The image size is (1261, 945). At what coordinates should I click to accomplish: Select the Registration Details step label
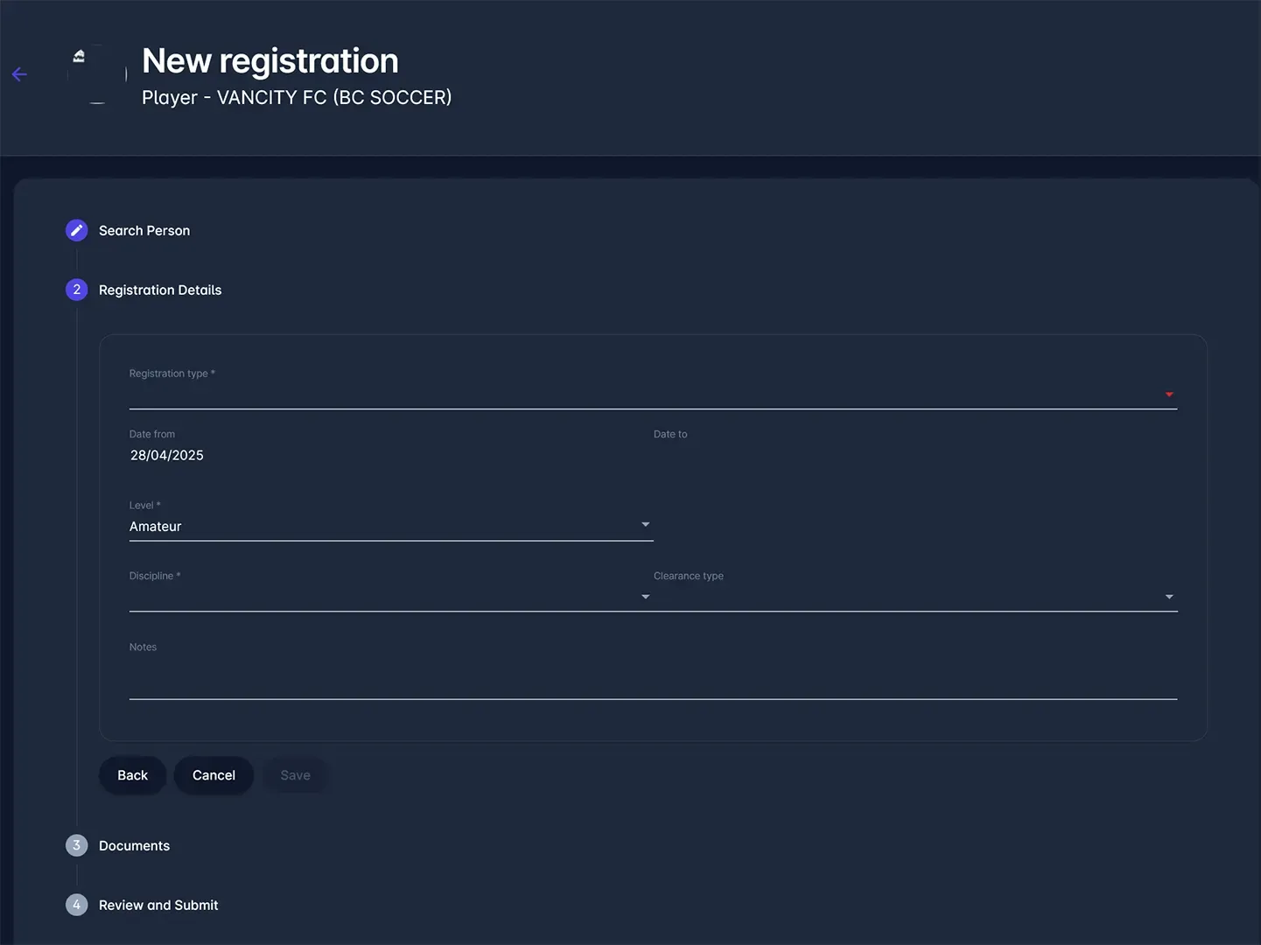[160, 290]
